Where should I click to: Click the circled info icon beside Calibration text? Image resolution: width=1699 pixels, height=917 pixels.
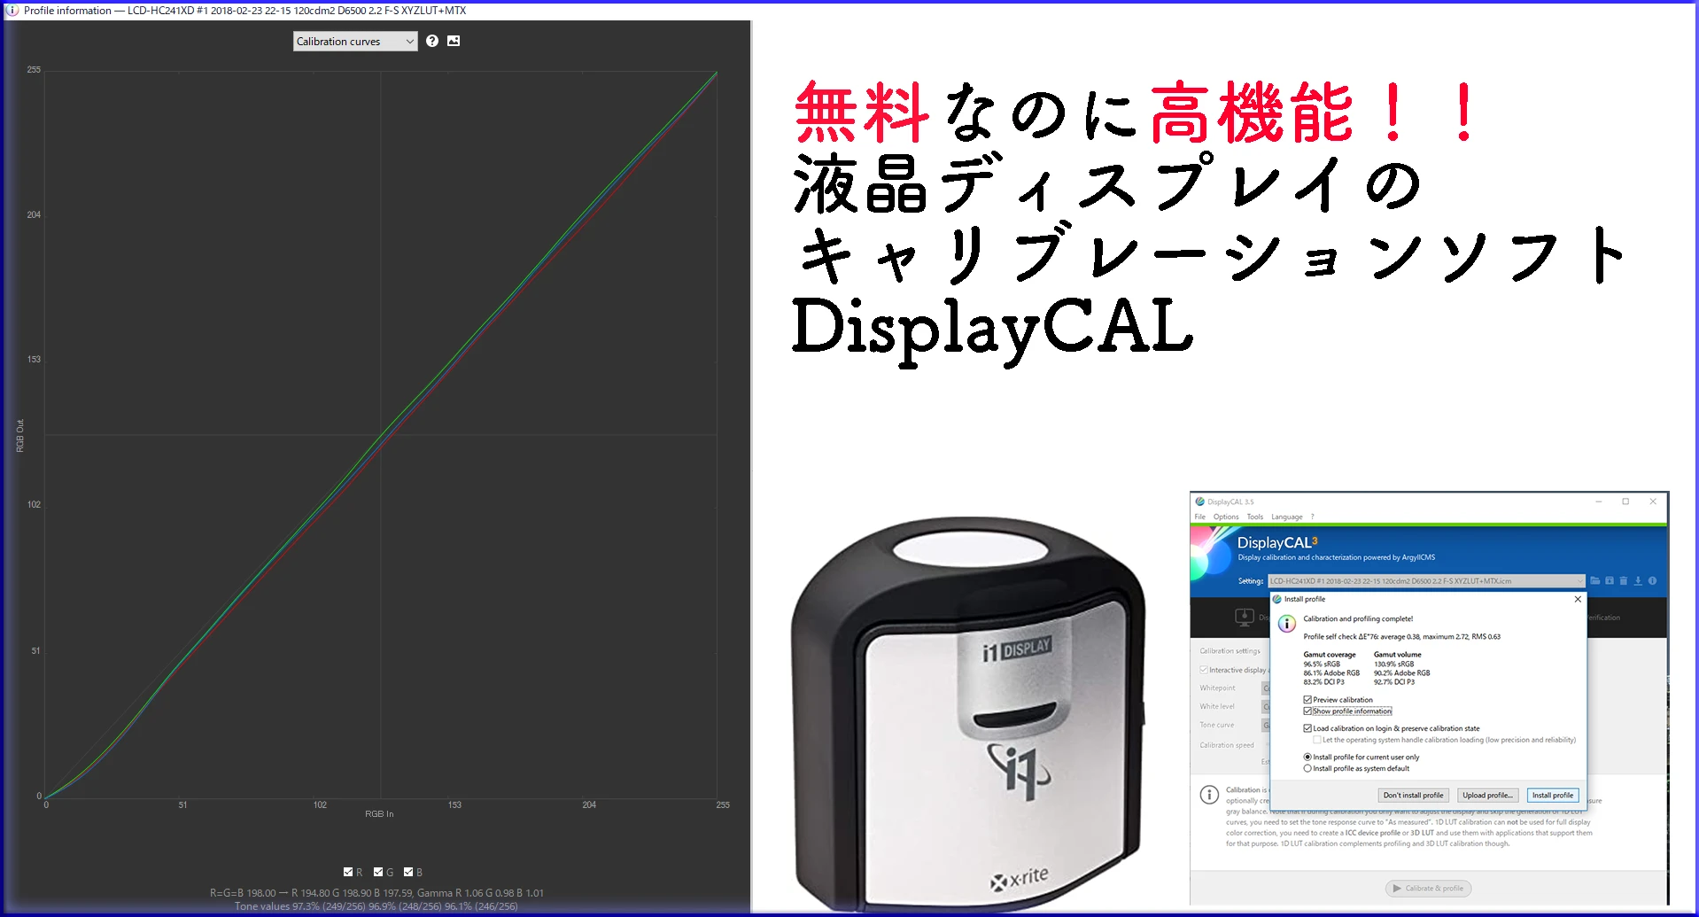[x=1209, y=795]
